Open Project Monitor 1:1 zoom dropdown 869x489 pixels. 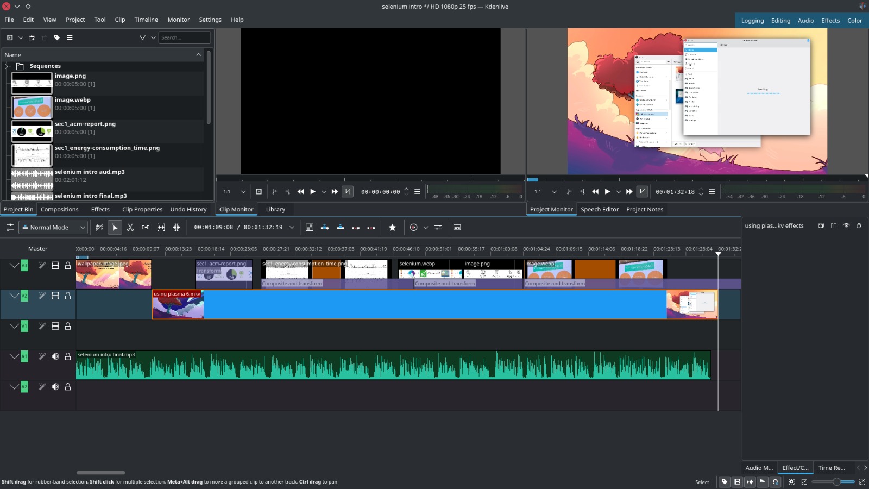(x=545, y=192)
